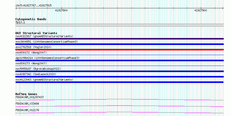Open variant nsv830272 (Wong2007) label
The height and width of the screenshot is (116, 231).
pos(31,52)
